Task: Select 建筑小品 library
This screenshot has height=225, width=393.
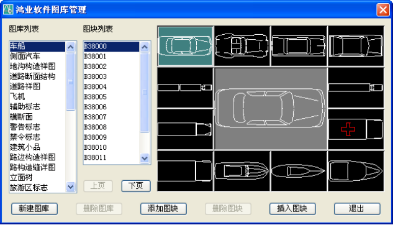Action: coord(37,147)
